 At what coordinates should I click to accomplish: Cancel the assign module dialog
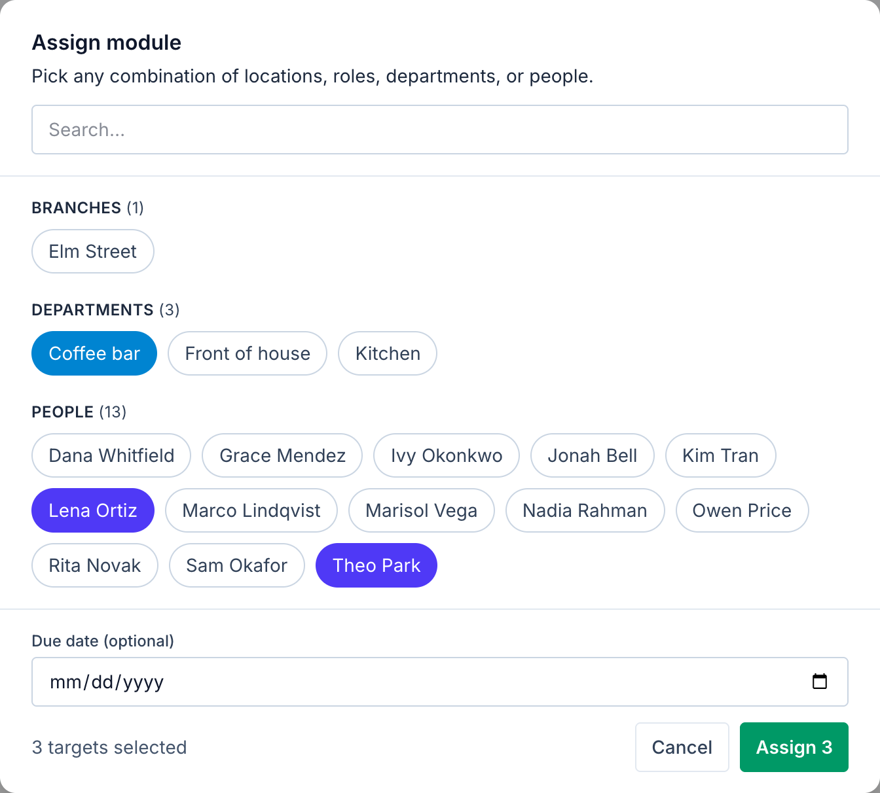[x=682, y=747]
